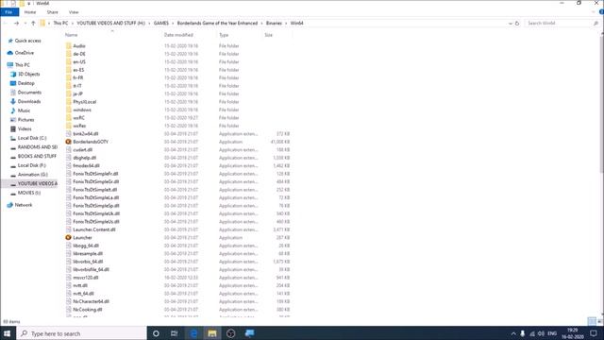Select cudart.dll file icon
The height and width of the screenshot is (340, 604).
[x=69, y=150]
